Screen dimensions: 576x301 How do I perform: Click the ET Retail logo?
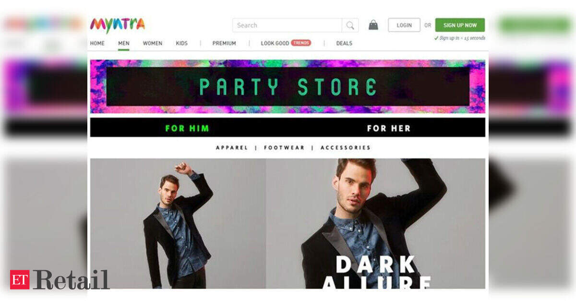coord(60,279)
